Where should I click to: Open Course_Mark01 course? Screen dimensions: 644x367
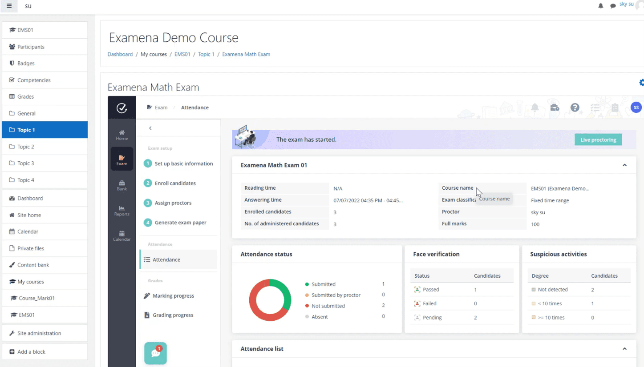coord(45,298)
